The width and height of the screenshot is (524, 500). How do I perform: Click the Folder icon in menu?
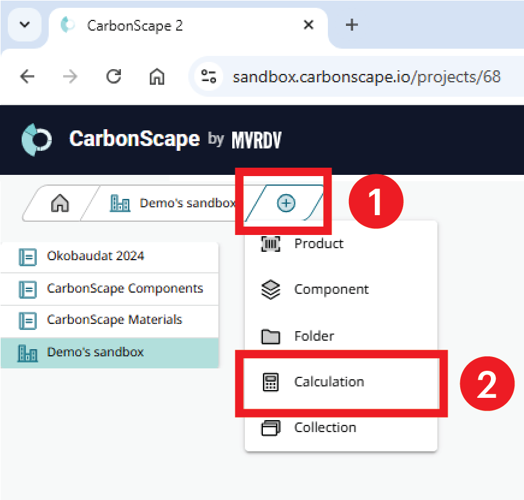[270, 337]
